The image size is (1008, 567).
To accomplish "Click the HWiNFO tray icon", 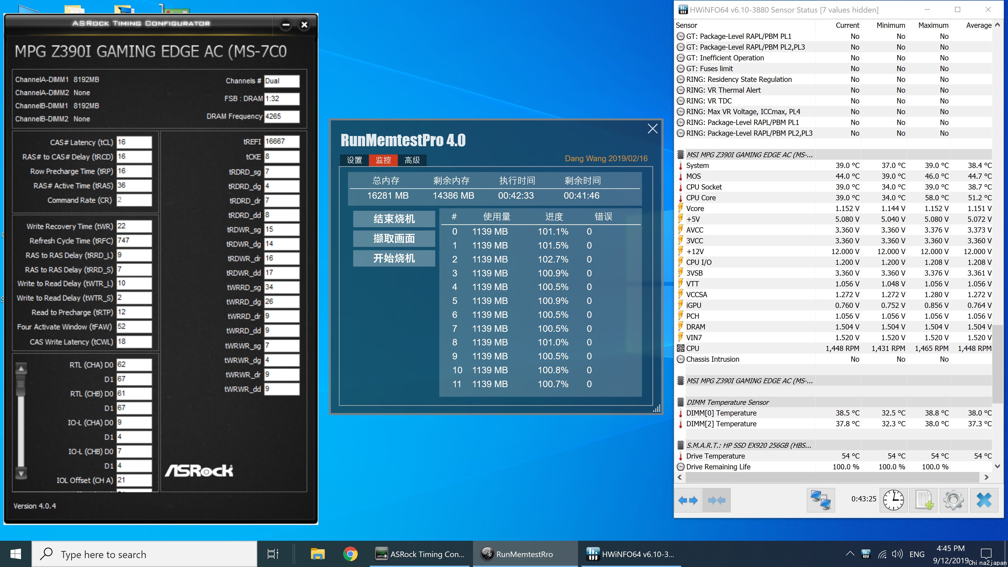I will pyautogui.click(x=866, y=554).
